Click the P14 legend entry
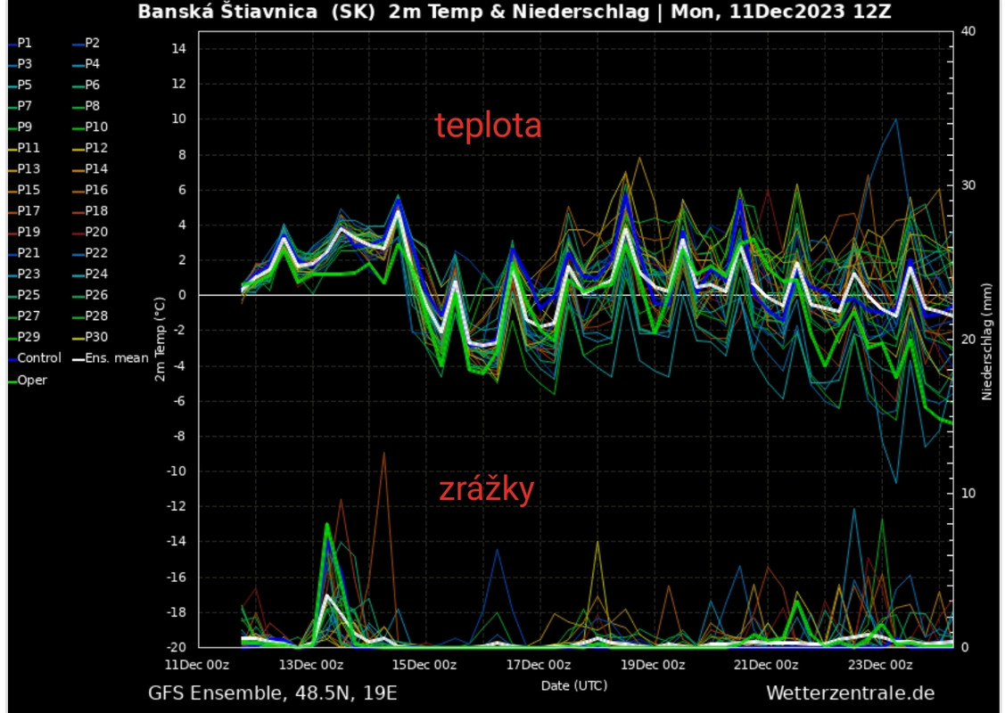 click(90, 169)
